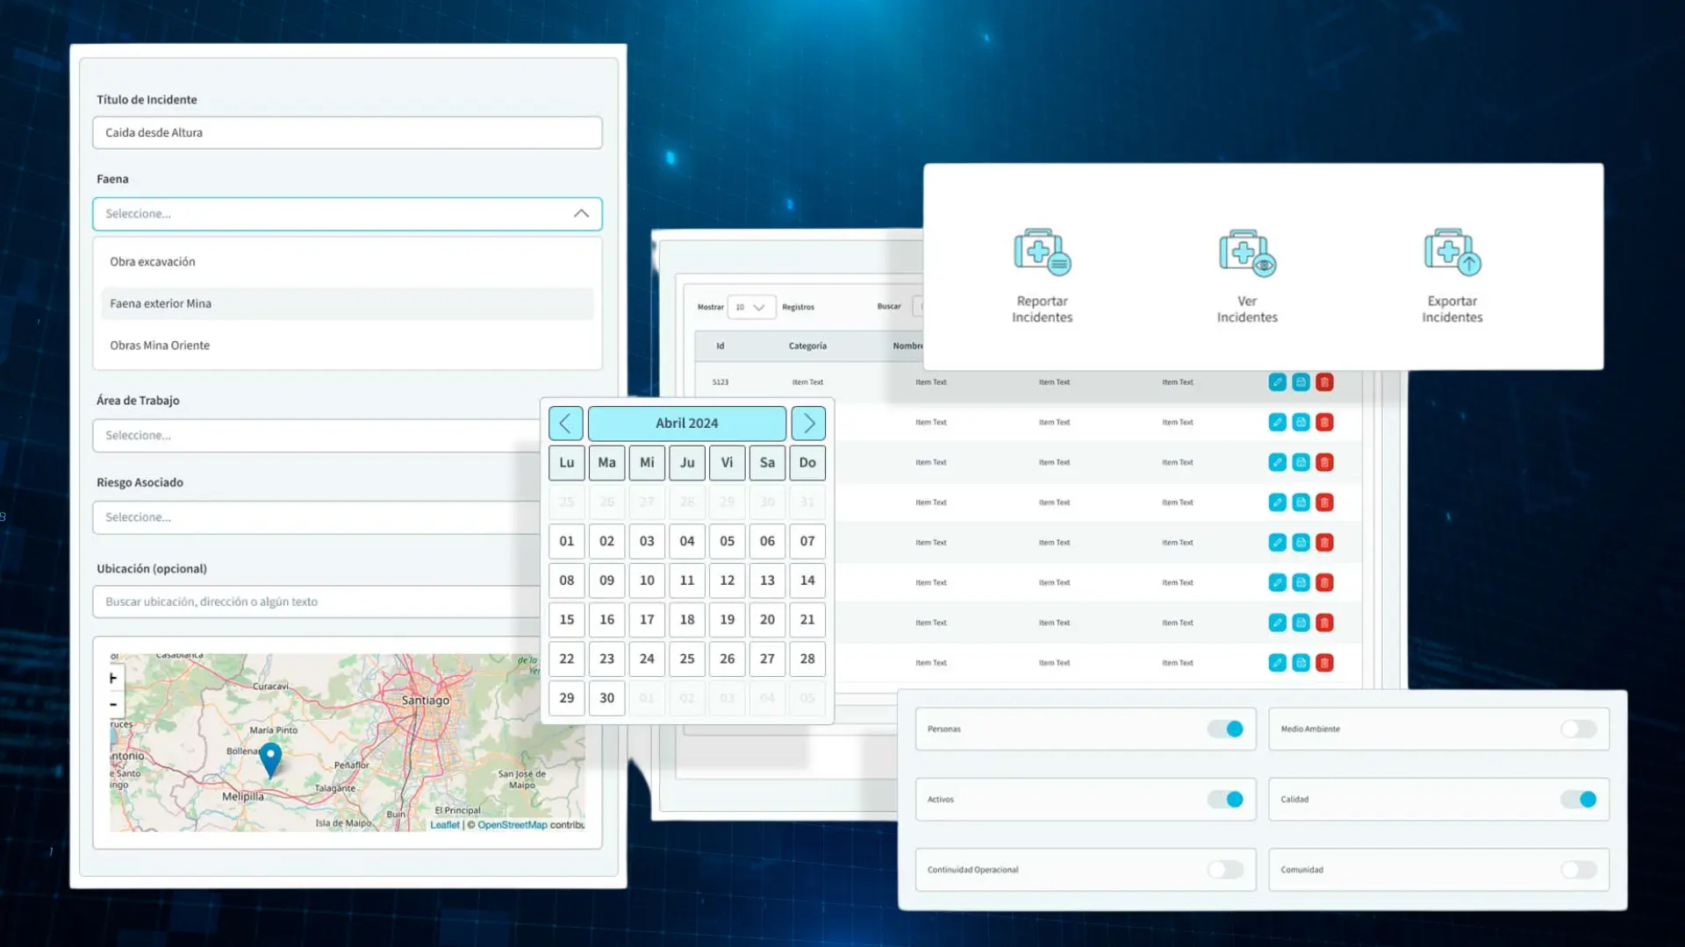Pick date 24 in the calendar
1685x947 pixels.
pyautogui.click(x=647, y=659)
